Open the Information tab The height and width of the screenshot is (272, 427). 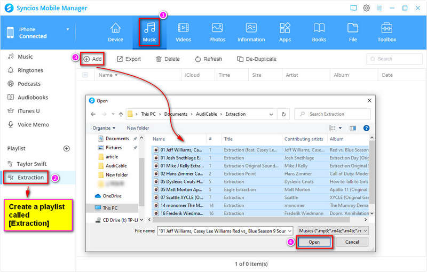[x=251, y=33]
